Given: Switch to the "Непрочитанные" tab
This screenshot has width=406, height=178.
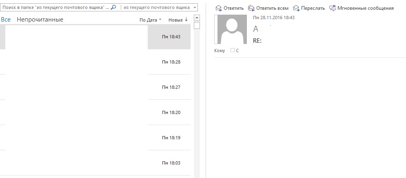Looking at the screenshot, I should point(40,20).
